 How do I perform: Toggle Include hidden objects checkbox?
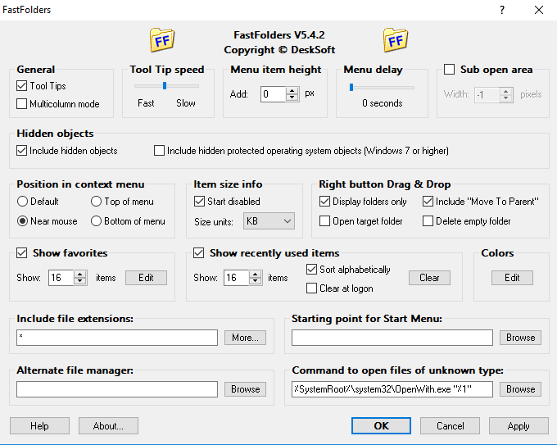click(x=21, y=150)
